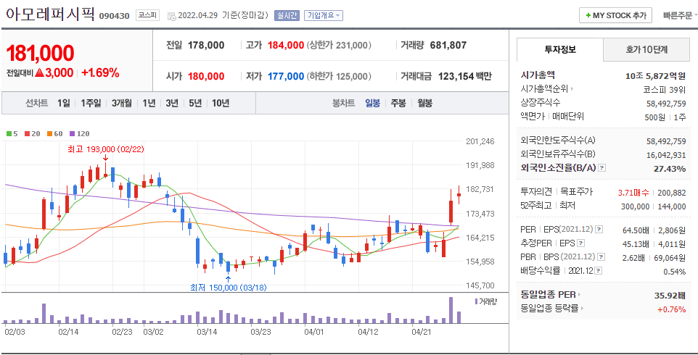
Task: Select the 3년 line chart period
Action: pos(172,104)
